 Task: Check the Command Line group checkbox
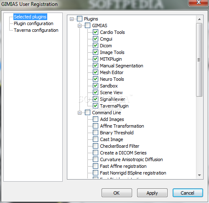coord(87,113)
